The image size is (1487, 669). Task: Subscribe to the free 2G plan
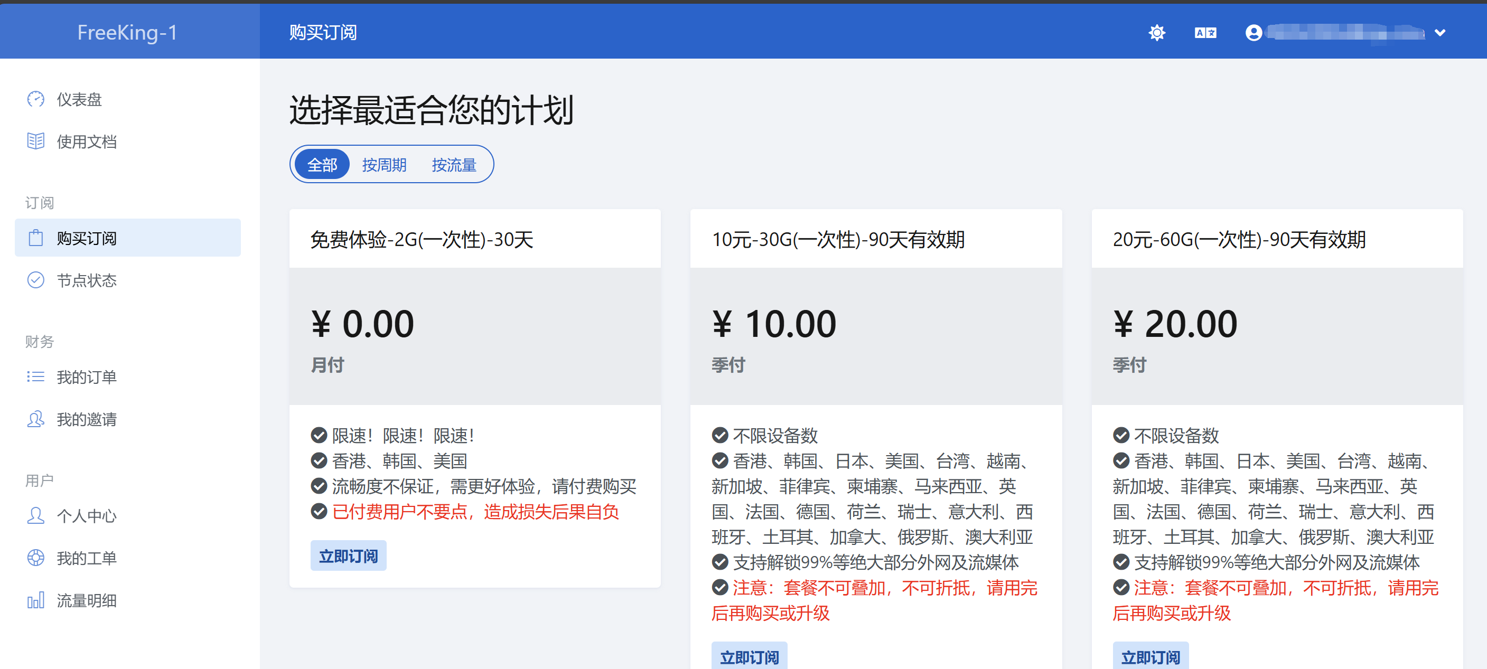(x=348, y=556)
